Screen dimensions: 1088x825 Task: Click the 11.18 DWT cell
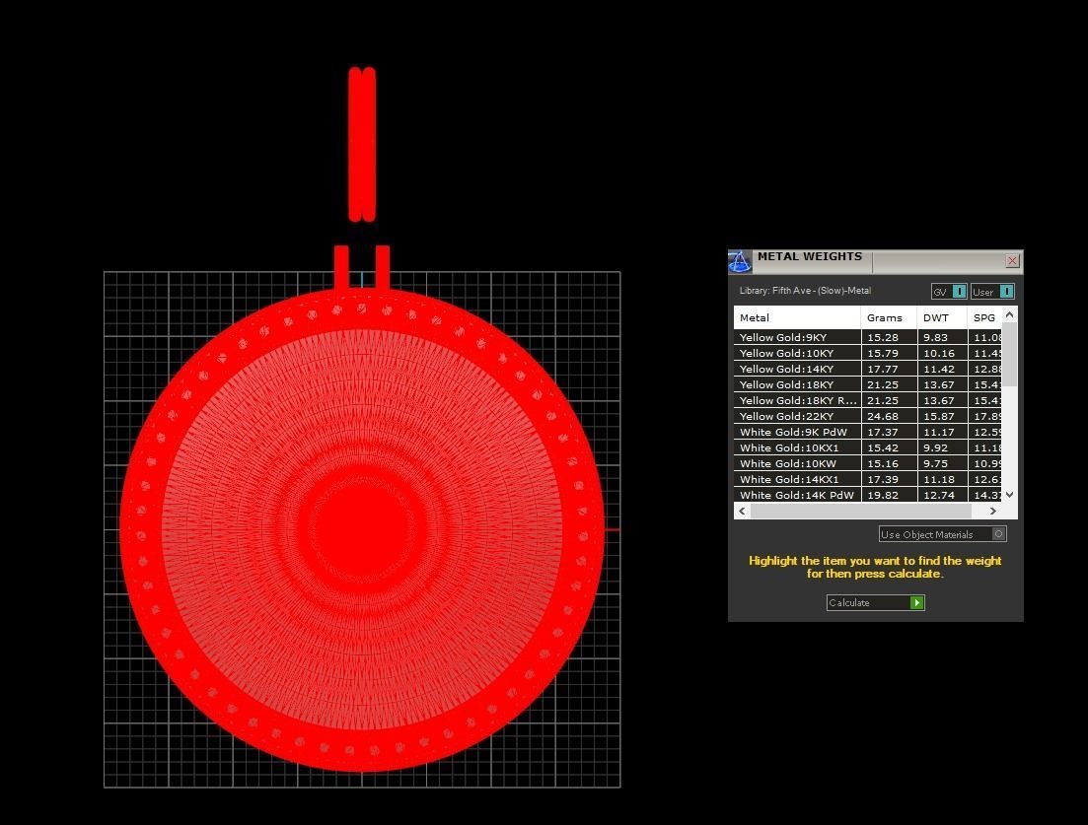click(x=942, y=479)
